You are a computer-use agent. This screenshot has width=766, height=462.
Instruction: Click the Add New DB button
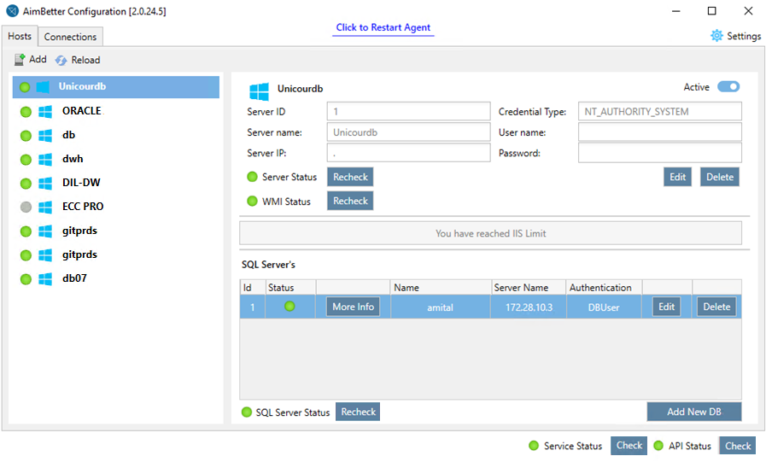694,412
